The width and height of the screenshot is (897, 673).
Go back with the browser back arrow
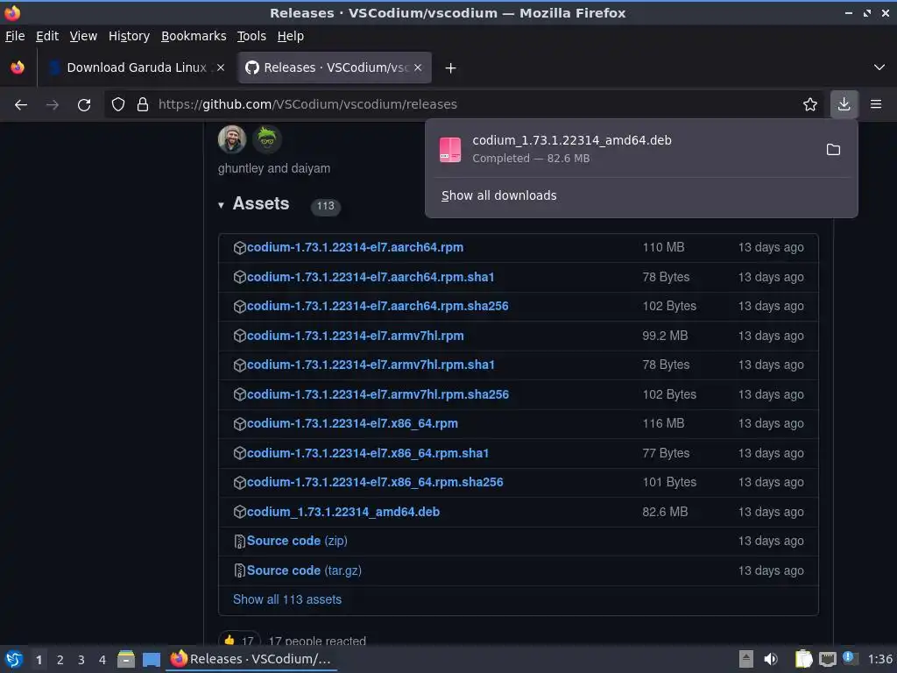[x=21, y=105]
